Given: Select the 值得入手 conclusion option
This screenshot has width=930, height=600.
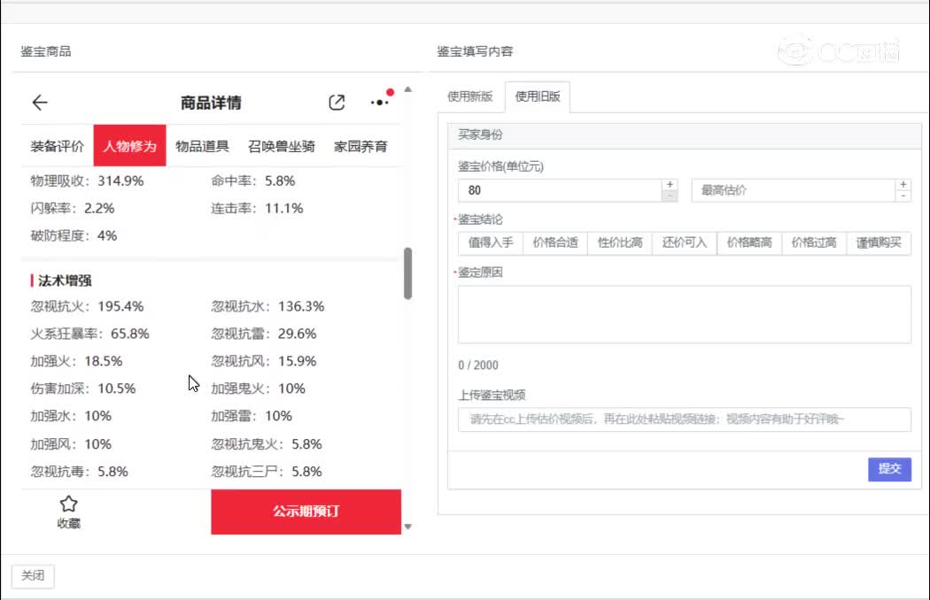Looking at the screenshot, I should click(x=490, y=243).
